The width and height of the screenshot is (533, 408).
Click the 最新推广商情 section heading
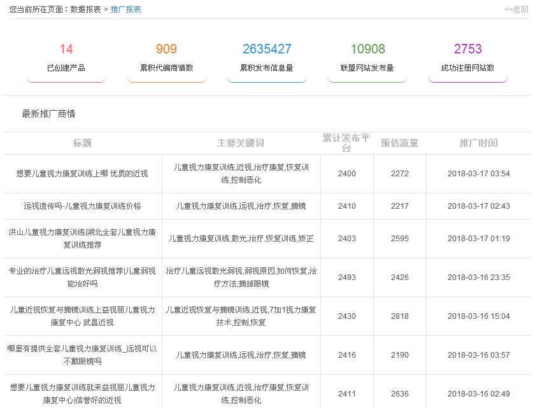48,114
